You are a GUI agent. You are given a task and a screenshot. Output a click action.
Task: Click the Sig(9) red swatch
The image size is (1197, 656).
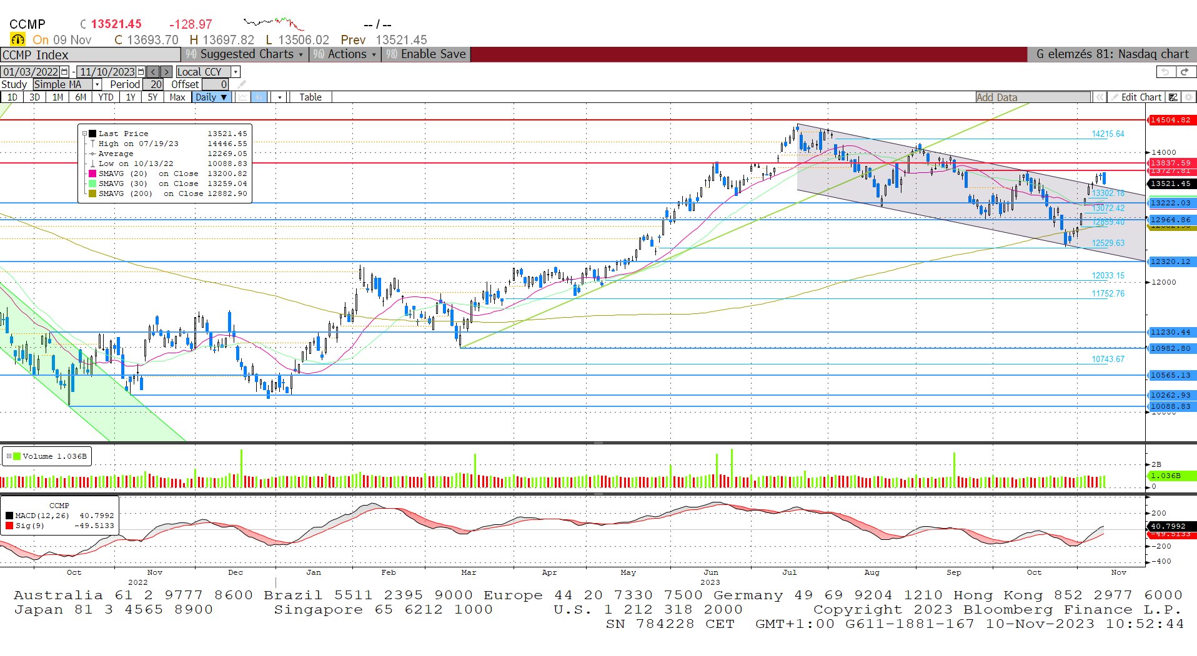[9, 526]
